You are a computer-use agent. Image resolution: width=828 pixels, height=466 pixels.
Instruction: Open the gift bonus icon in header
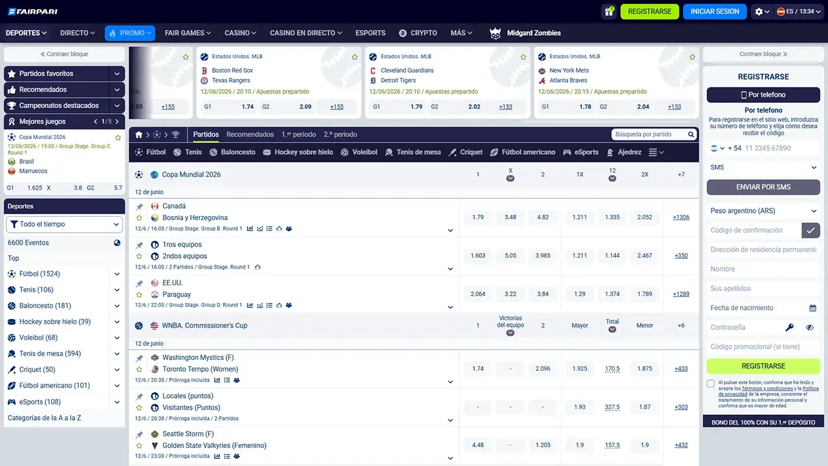[x=609, y=11]
